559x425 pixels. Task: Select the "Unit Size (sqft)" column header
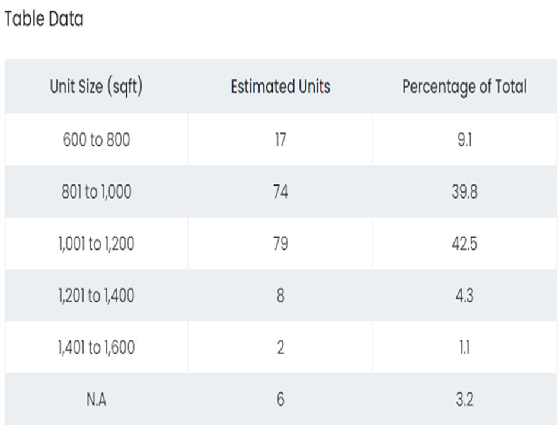(96, 87)
